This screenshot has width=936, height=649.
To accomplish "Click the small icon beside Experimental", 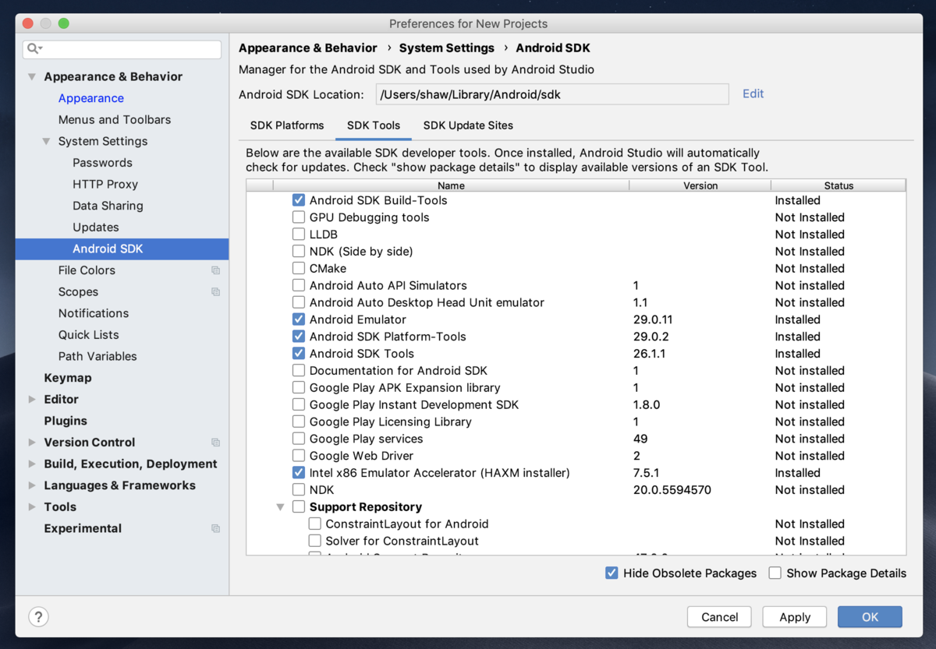I will coord(215,528).
